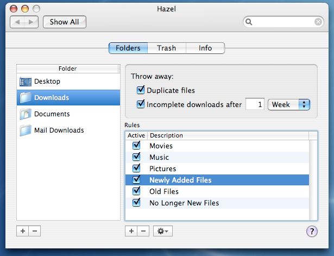This screenshot has width=334, height=256.
Task: Select the No Longer New Files rule
Action: click(x=217, y=203)
